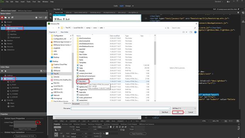
Task: Click the File name input field
Action: point(121,108)
